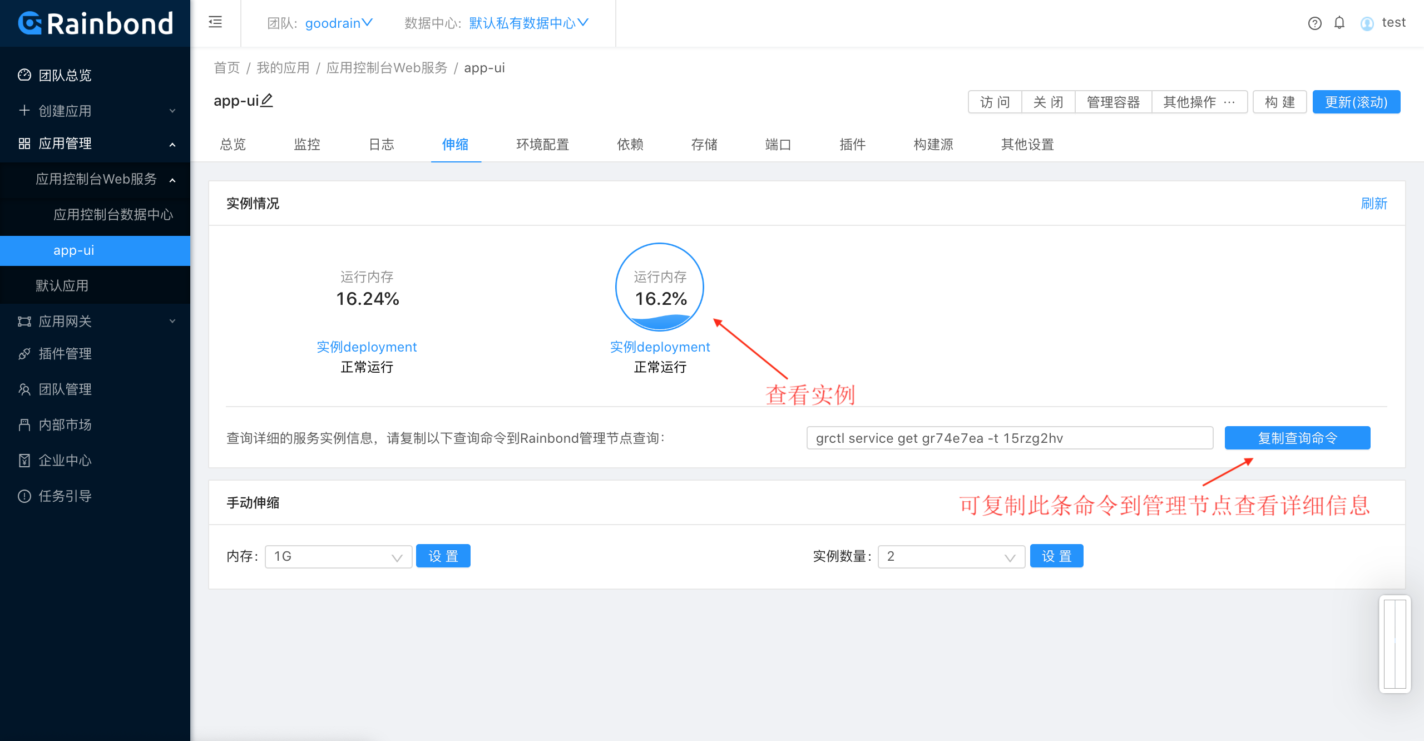Click the grctl service get command field

pos(1010,438)
